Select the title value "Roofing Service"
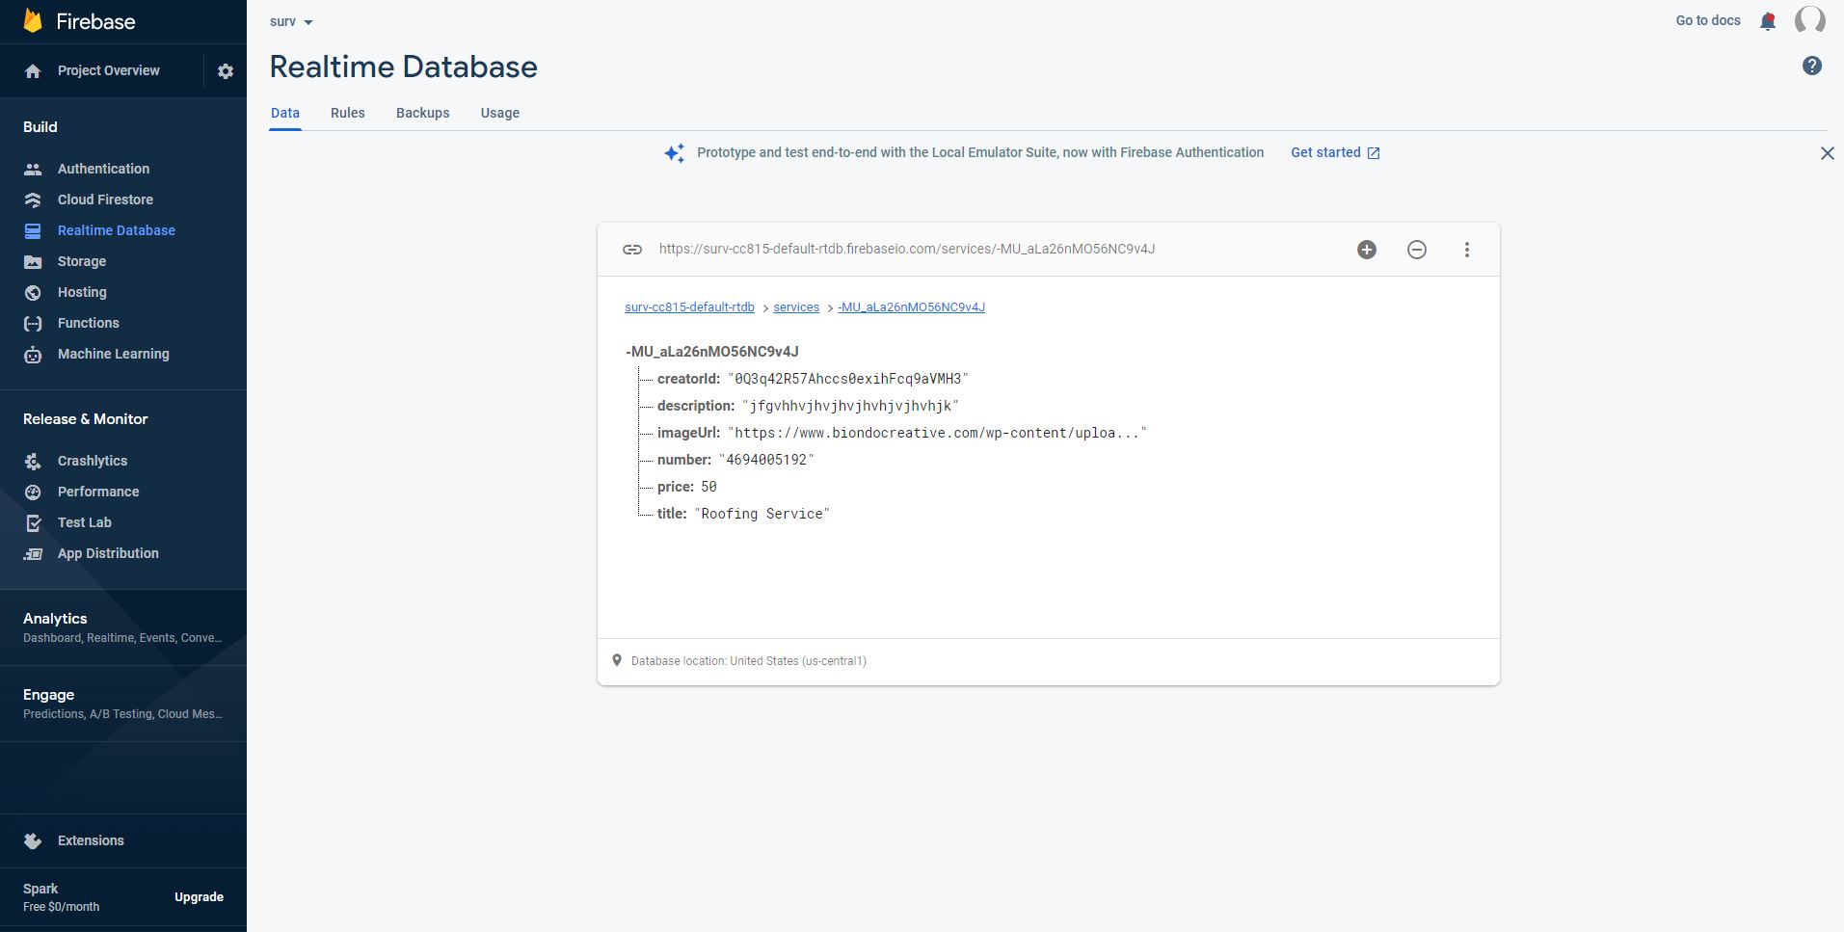This screenshot has width=1844, height=932. coord(762,514)
